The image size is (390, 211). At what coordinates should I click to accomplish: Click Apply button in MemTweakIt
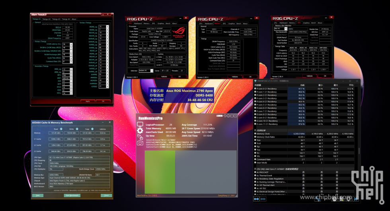(x=88, y=101)
